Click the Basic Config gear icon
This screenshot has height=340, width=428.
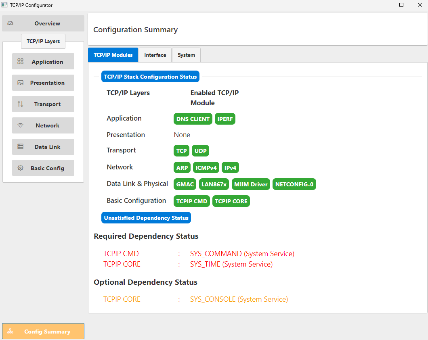[x=21, y=168]
